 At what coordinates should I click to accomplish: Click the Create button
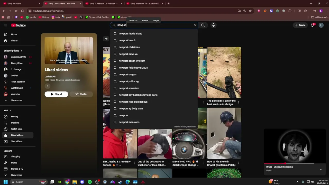[300, 25]
